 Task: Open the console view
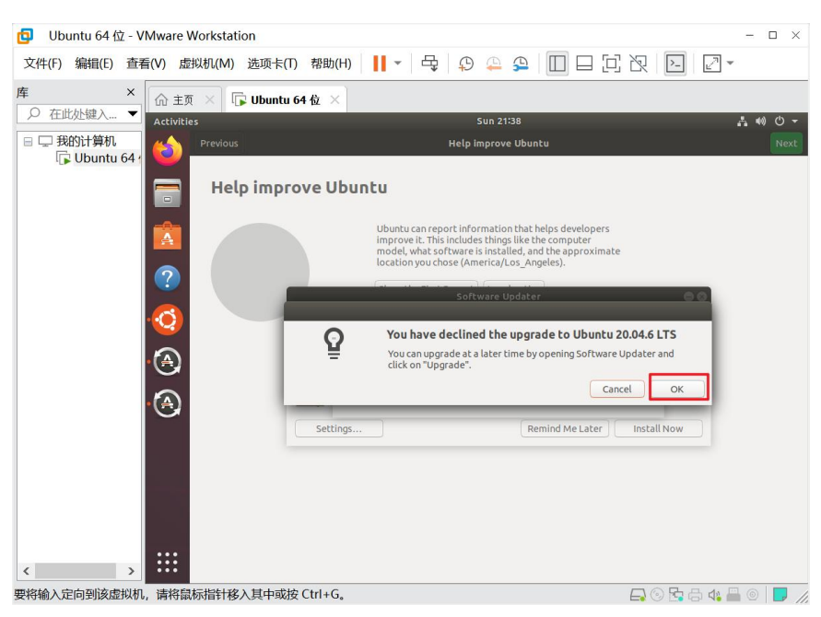pyautogui.click(x=675, y=64)
